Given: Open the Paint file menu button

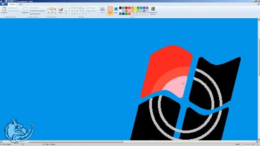Looking at the screenshot, I should [4, 4].
